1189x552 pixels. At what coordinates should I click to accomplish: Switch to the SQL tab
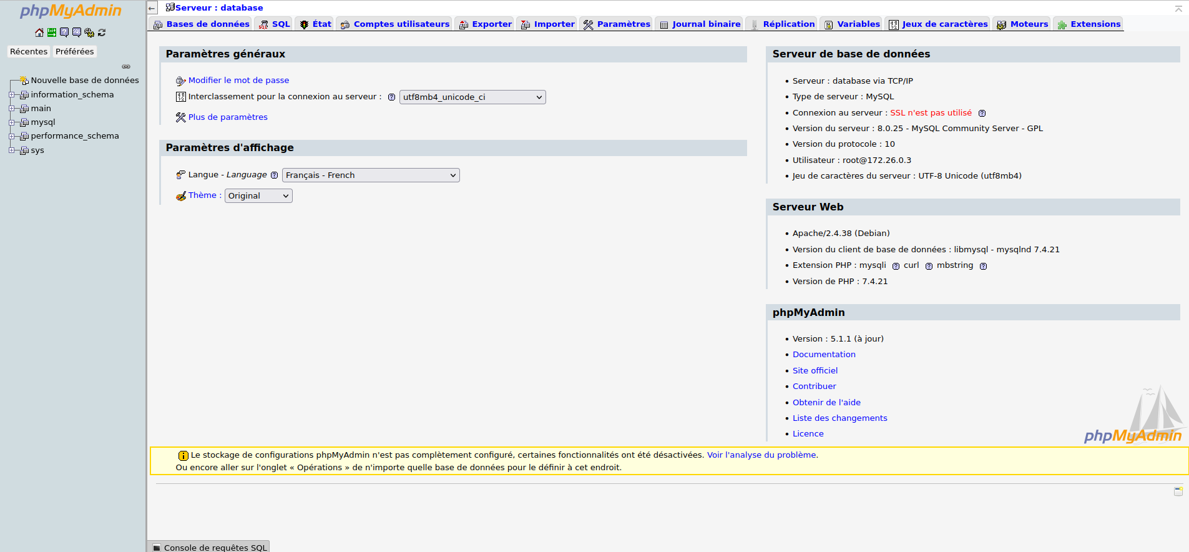[x=274, y=24]
